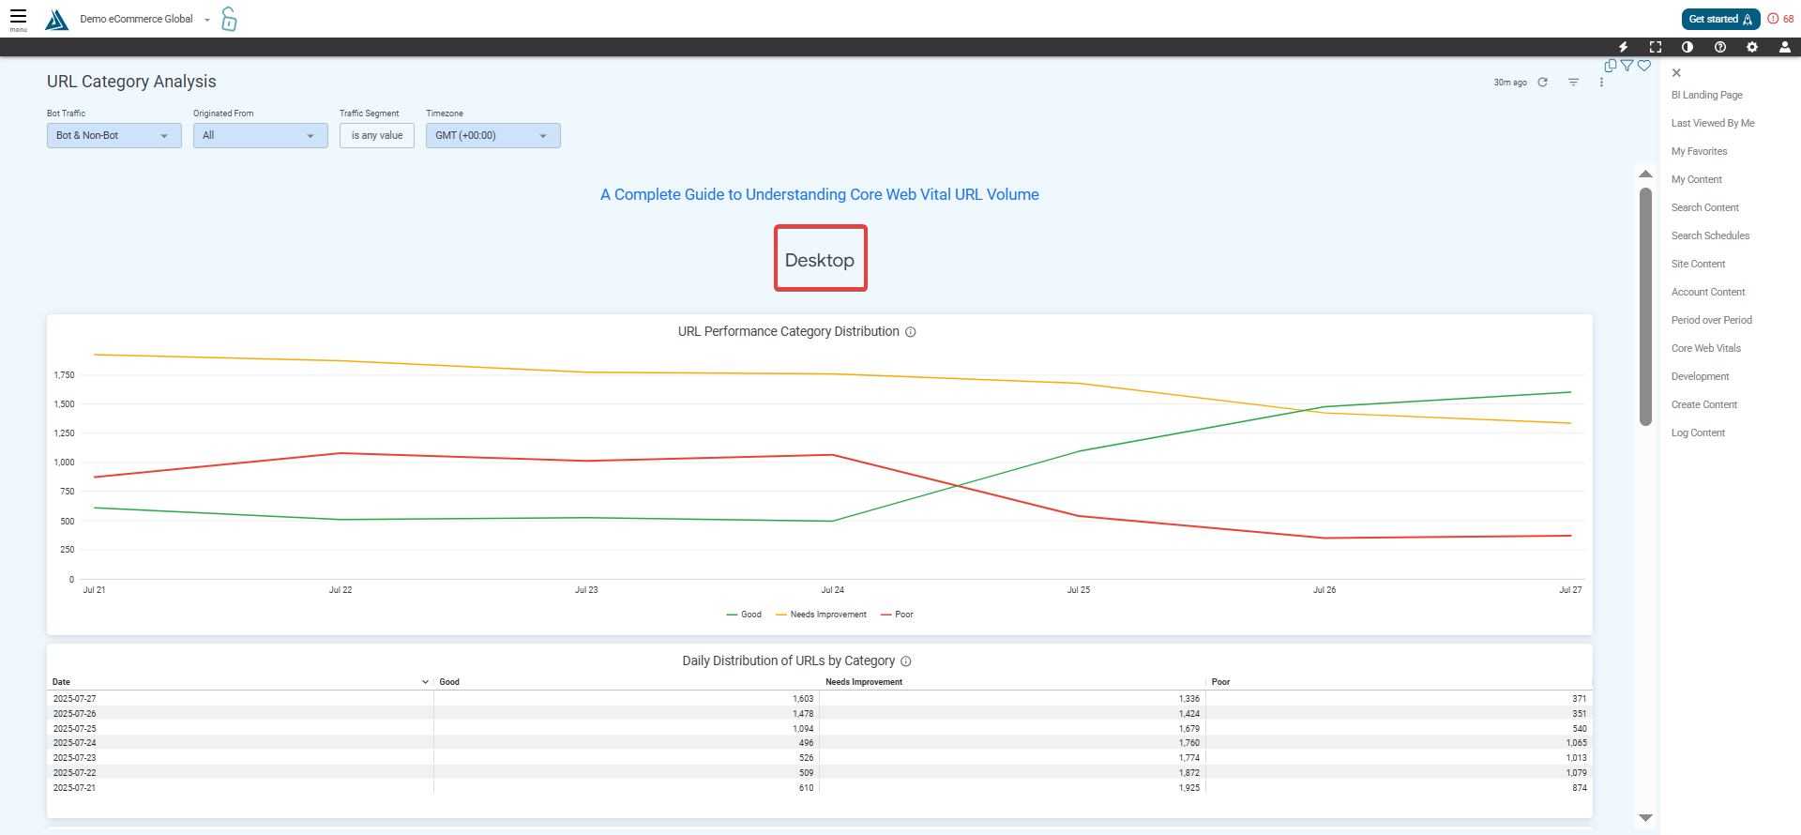Open the hamburger main menu

(18, 18)
